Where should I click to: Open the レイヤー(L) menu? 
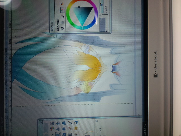6,122
